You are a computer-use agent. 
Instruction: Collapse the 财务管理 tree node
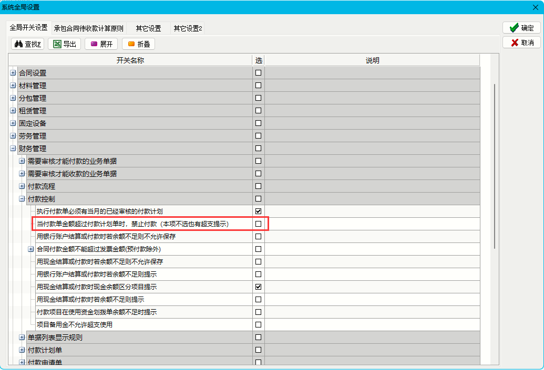[13, 149]
